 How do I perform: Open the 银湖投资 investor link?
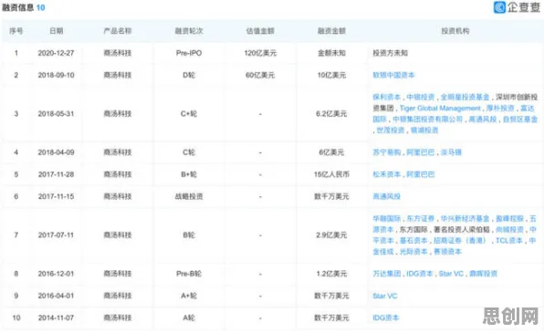pyautogui.click(x=424, y=130)
